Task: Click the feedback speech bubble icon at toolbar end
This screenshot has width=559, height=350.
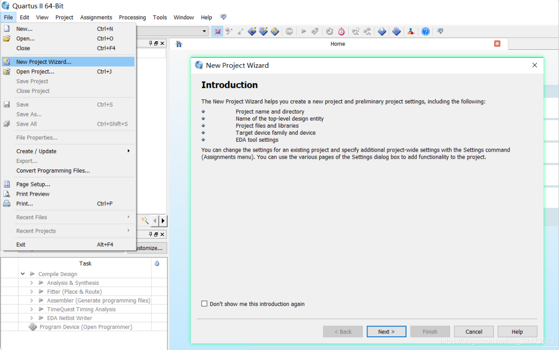Action: tap(440, 31)
